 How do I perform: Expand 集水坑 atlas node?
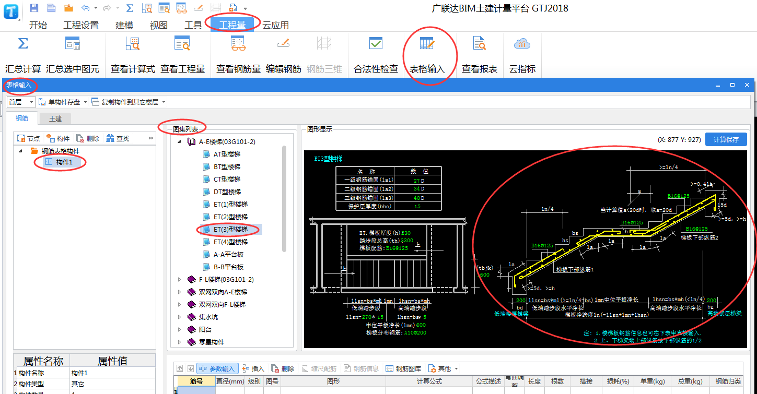179,317
